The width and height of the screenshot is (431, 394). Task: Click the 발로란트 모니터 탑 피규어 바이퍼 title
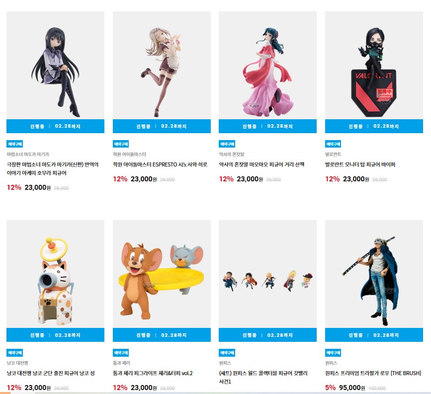[360, 164]
